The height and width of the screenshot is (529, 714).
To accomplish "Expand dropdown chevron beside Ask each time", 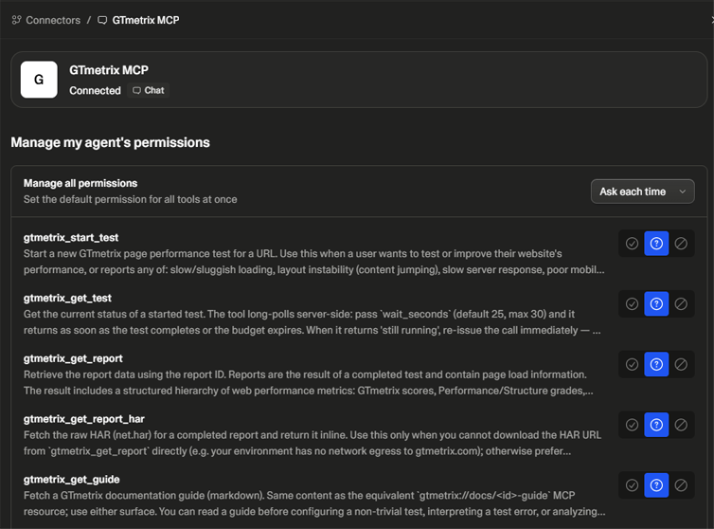I will (682, 192).
